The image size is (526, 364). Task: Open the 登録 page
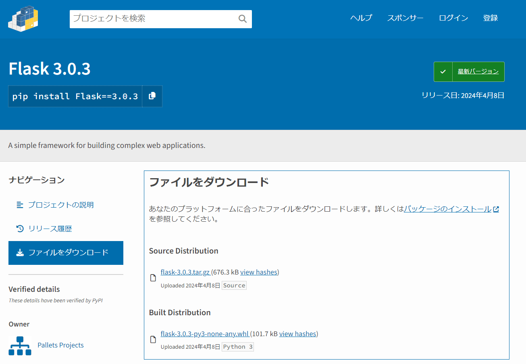pos(491,18)
